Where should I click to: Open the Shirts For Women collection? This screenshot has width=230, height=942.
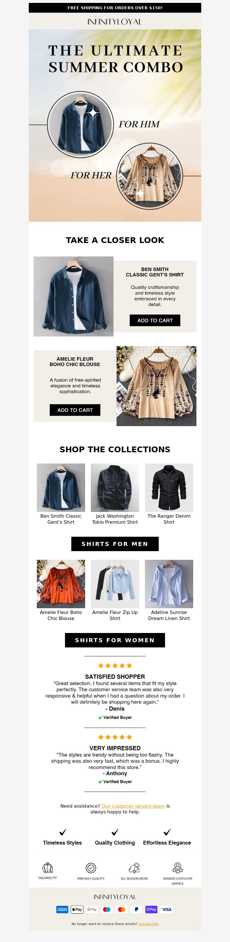pos(115,640)
